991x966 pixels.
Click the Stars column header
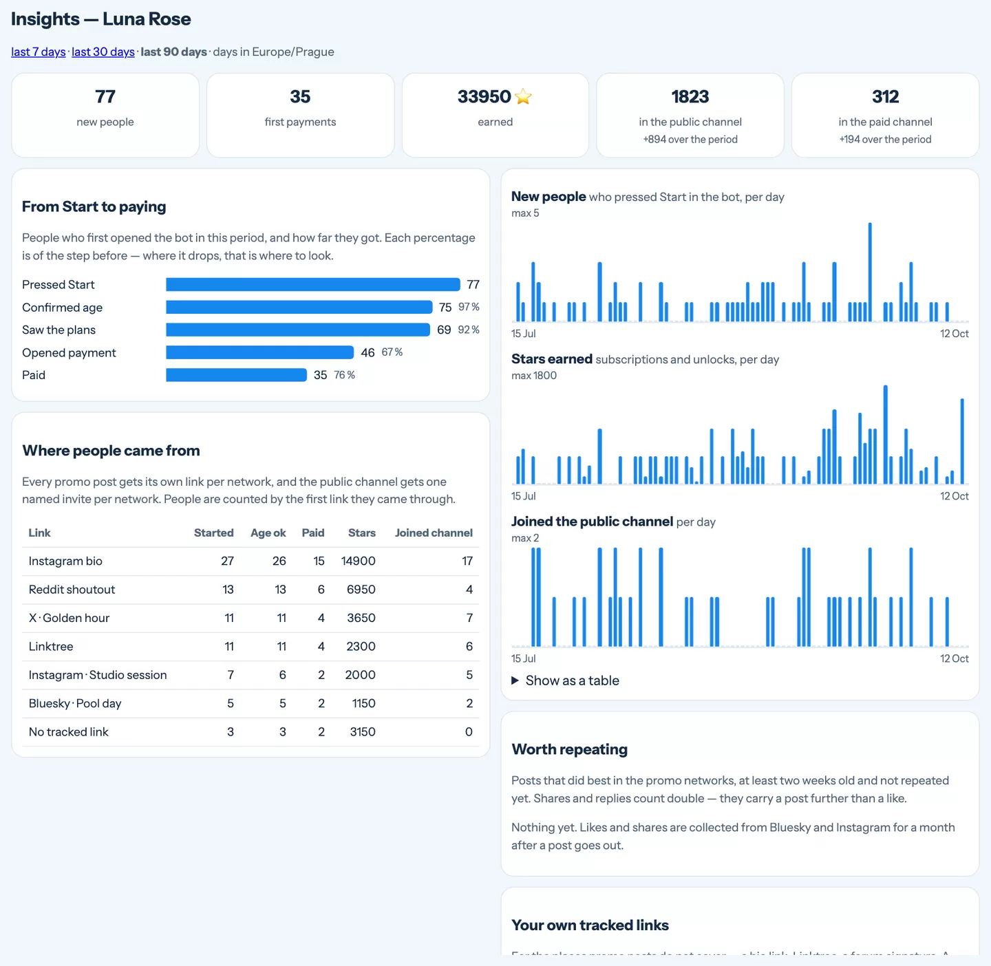pyautogui.click(x=362, y=533)
